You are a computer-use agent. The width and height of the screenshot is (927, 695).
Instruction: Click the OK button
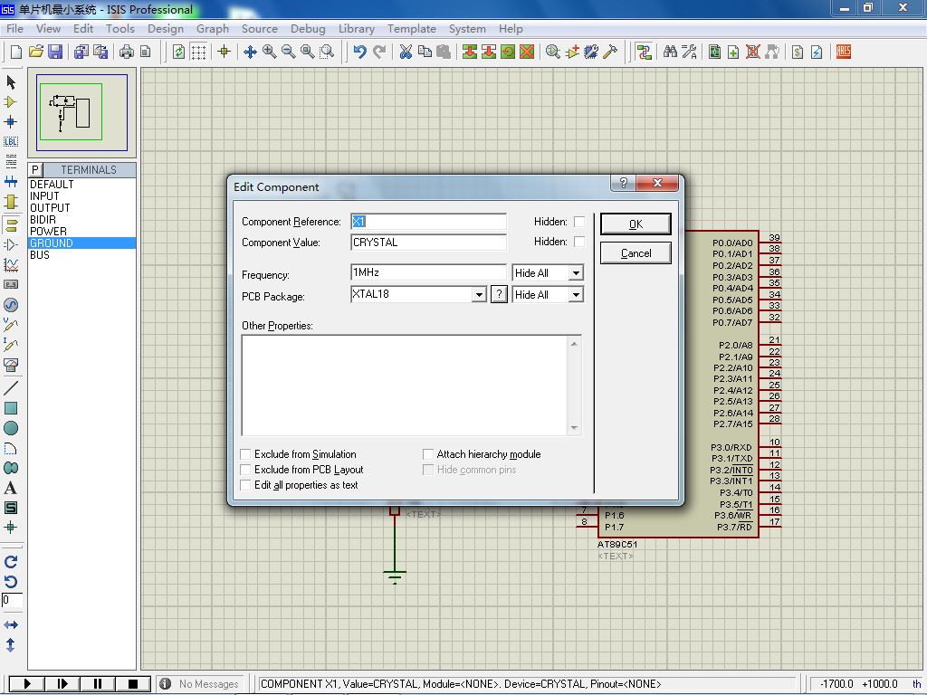click(x=636, y=224)
